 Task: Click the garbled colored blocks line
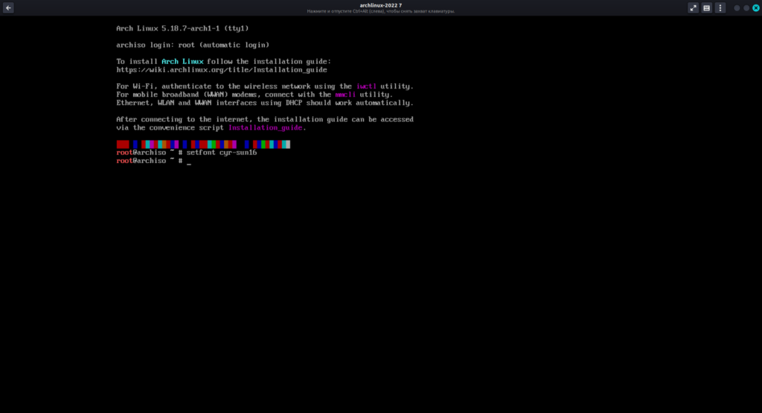click(x=203, y=144)
